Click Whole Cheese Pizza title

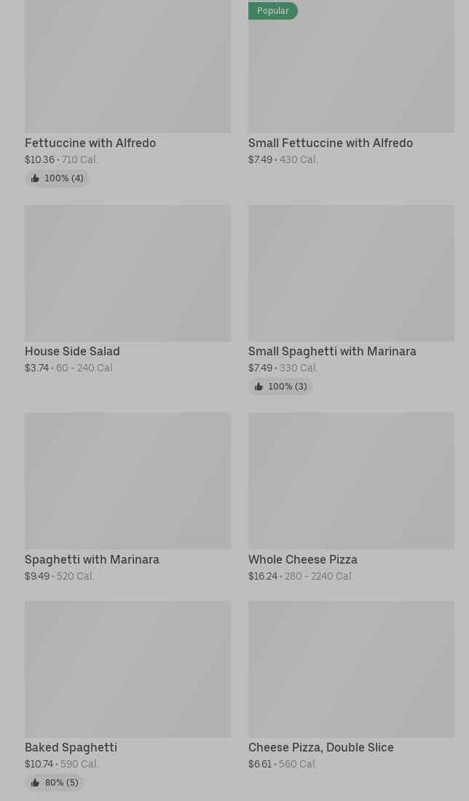[302, 560]
